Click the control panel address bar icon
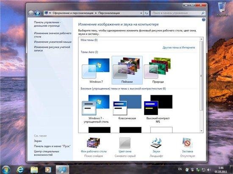 click(46, 13)
